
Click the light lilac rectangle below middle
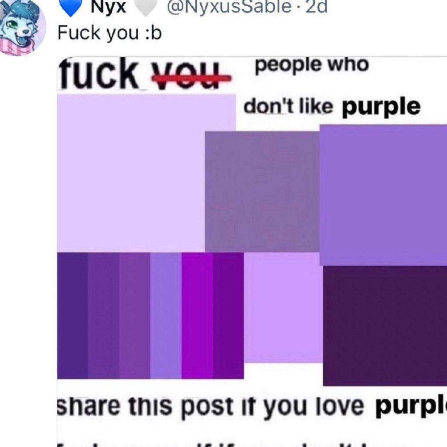tap(283, 308)
